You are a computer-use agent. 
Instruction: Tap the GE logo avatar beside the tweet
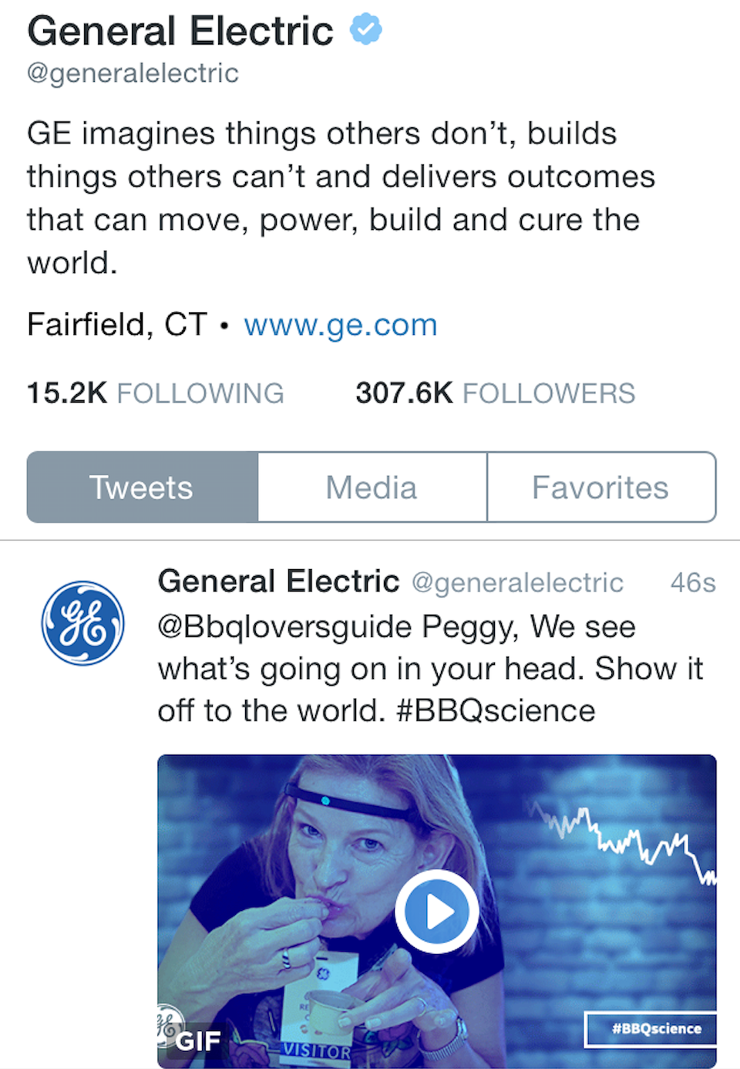click(82, 623)
